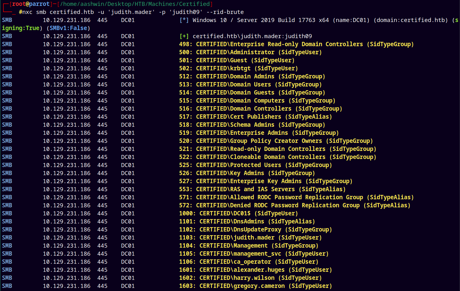
Task: Click the 512: CERTIFIED\Domain Admins entry
Action: tap(252, 77)
